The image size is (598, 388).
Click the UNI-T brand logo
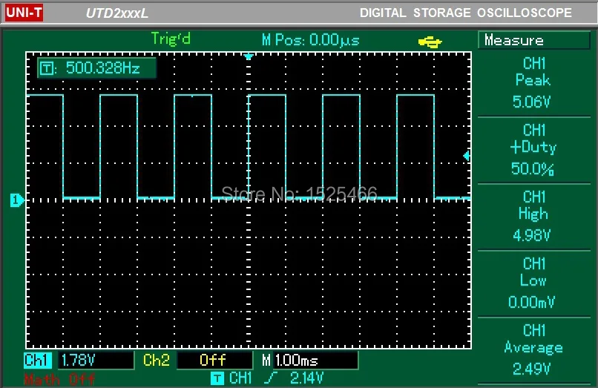pos(24,13)
